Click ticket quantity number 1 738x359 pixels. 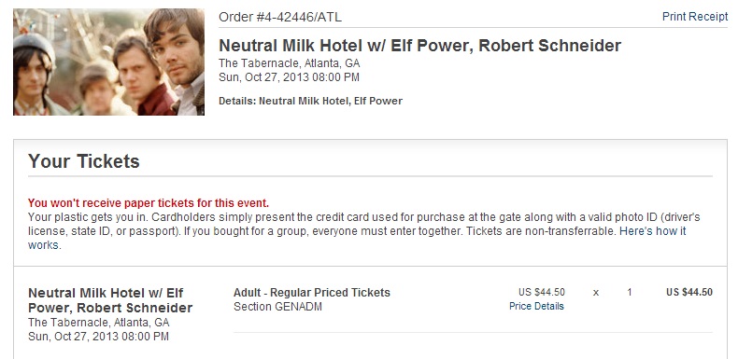click(630, 293)
